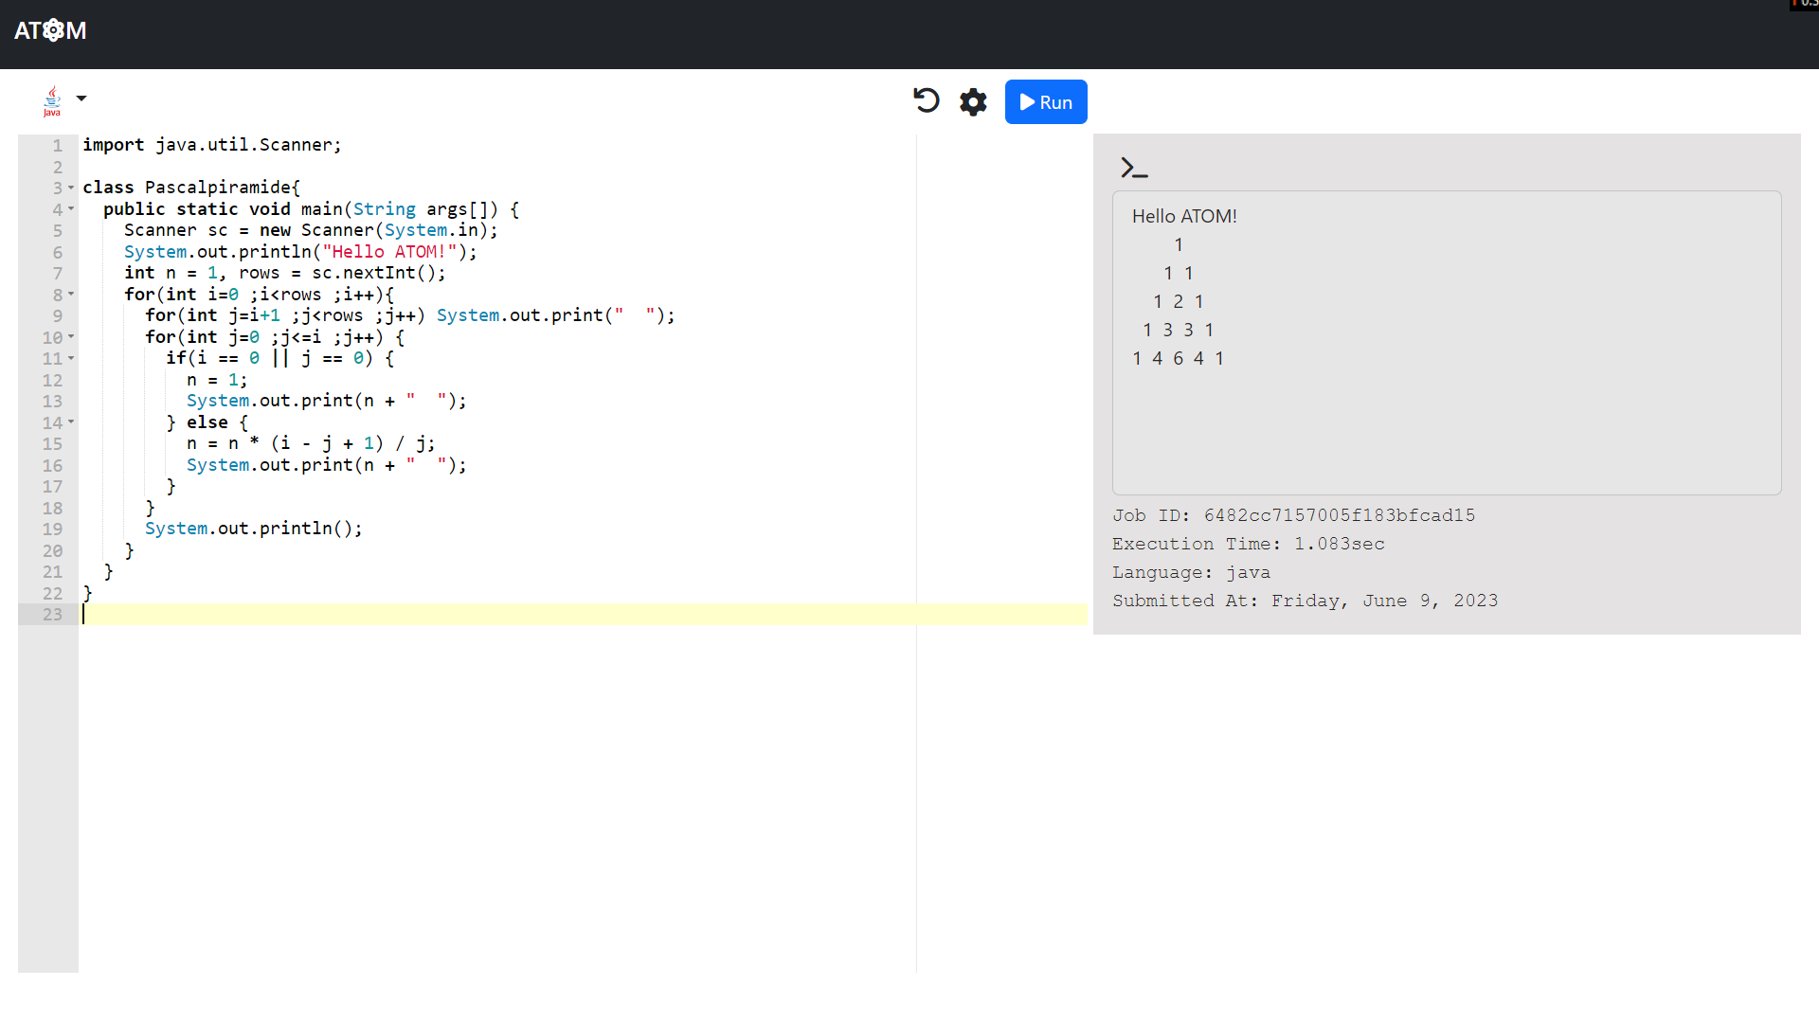The image size is (1819, 1023).
Task: Click line number 23 in the gutter
Action: [52, 615]
